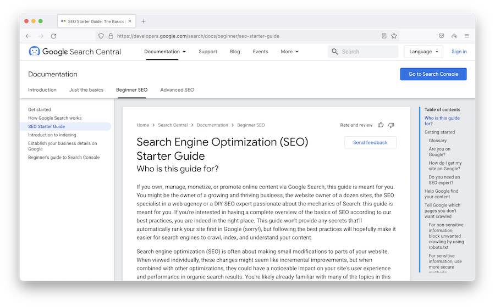Rate the page with thumbs up
The width and height of the screenshot is (495, 307).
point(381,125)
